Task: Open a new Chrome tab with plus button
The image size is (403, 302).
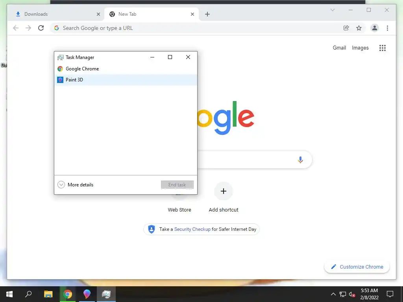Action: coord(207,14)
